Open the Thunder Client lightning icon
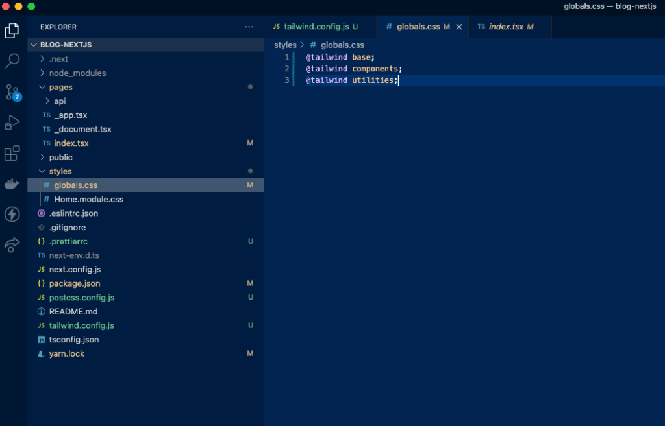Image resolution: width=665 pixels, height=426 pixels. tap(12, 214)
